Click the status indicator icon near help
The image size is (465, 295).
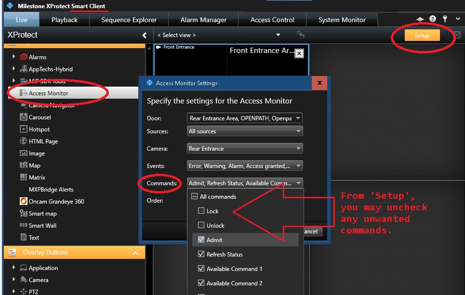click(x=420, y=19)
